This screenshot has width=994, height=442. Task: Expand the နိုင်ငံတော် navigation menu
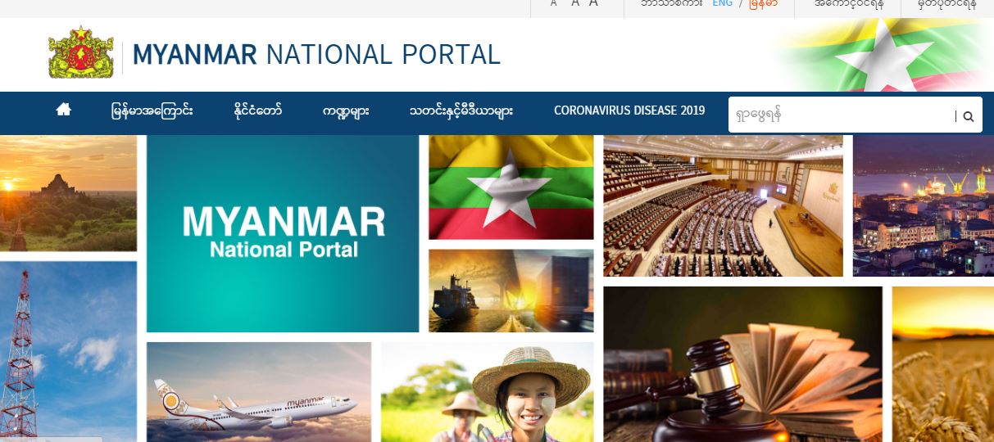pyautogui.click(x=257, y=110)
